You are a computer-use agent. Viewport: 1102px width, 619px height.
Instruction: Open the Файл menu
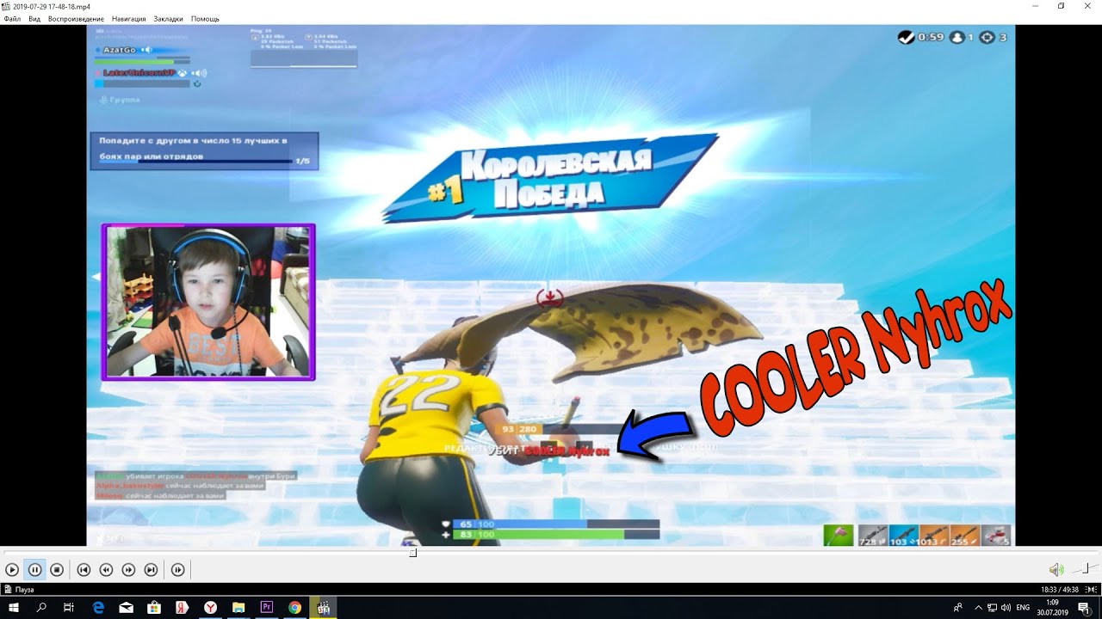click(12, 19)
